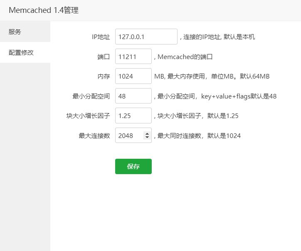Focus the 端口 field with value 11211
301x251 pixels.
click(133, 57)
